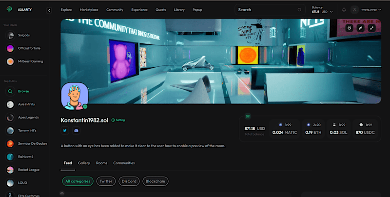This screenshot has height=197, width=390.
Task: Click the profile avatar picture
Action: (75, 96)
